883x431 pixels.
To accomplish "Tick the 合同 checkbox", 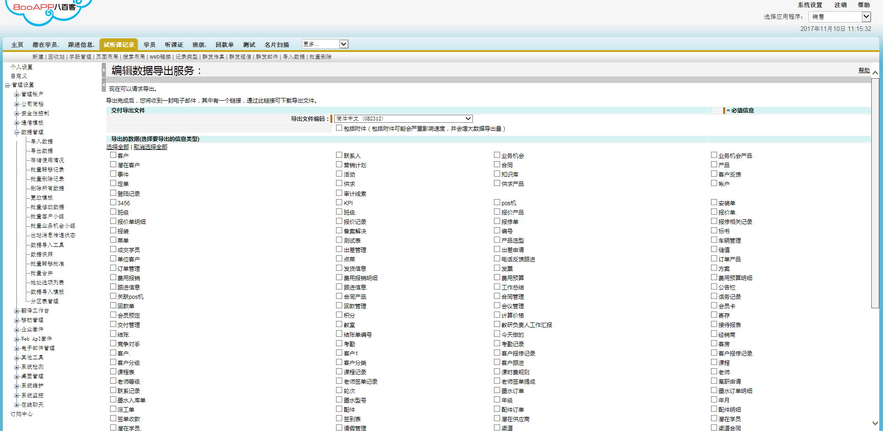I will [x=497, y=164].
